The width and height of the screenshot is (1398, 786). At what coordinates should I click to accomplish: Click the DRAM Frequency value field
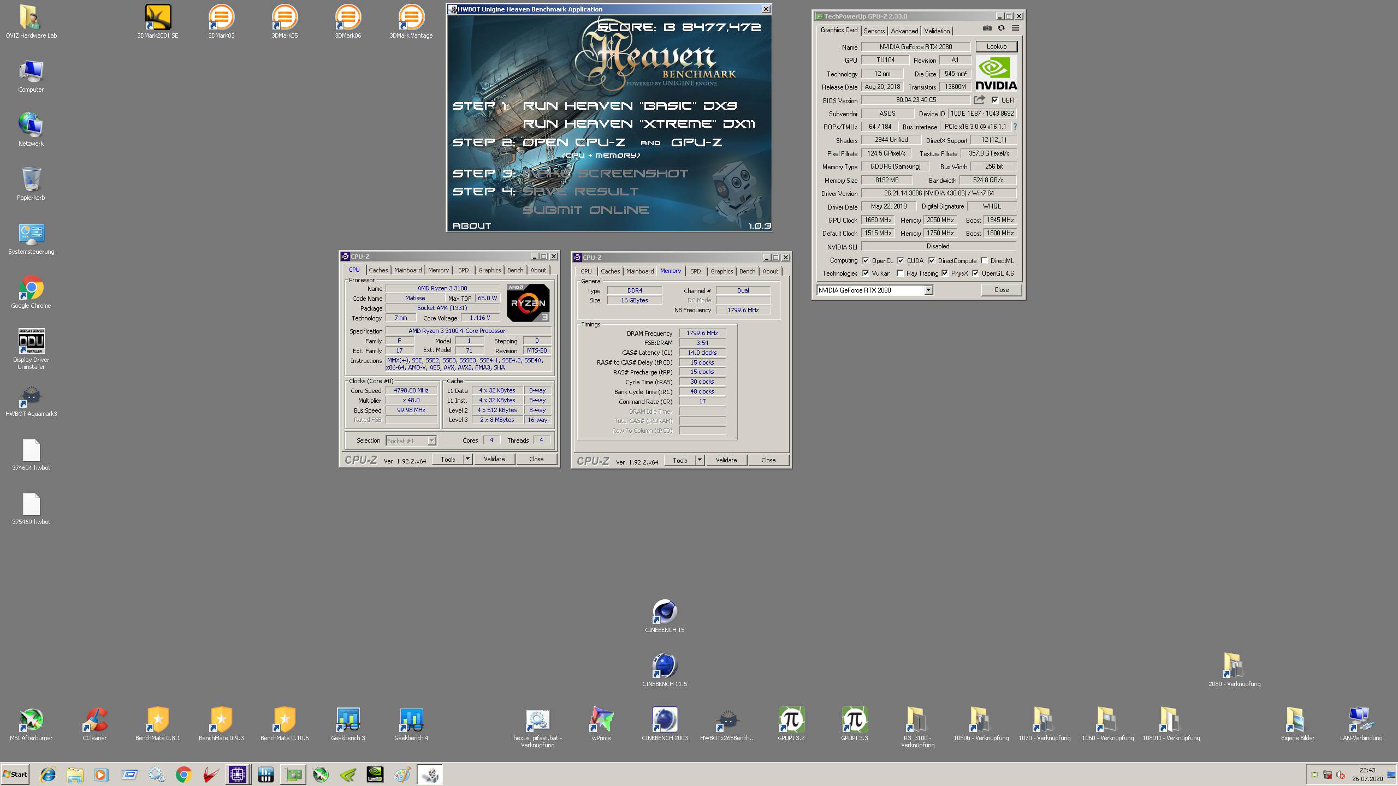[702, 333]
